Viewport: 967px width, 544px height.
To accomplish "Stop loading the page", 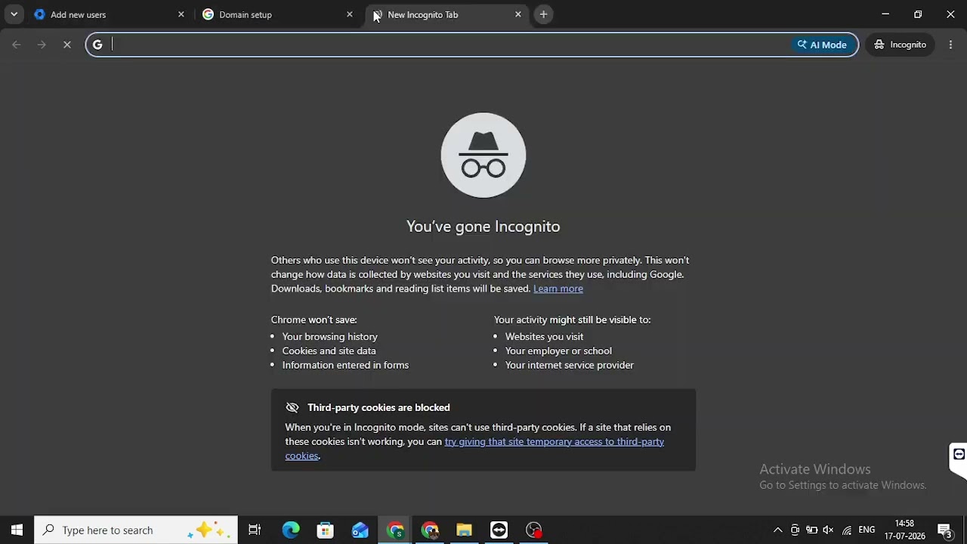I will pos(67,45).
